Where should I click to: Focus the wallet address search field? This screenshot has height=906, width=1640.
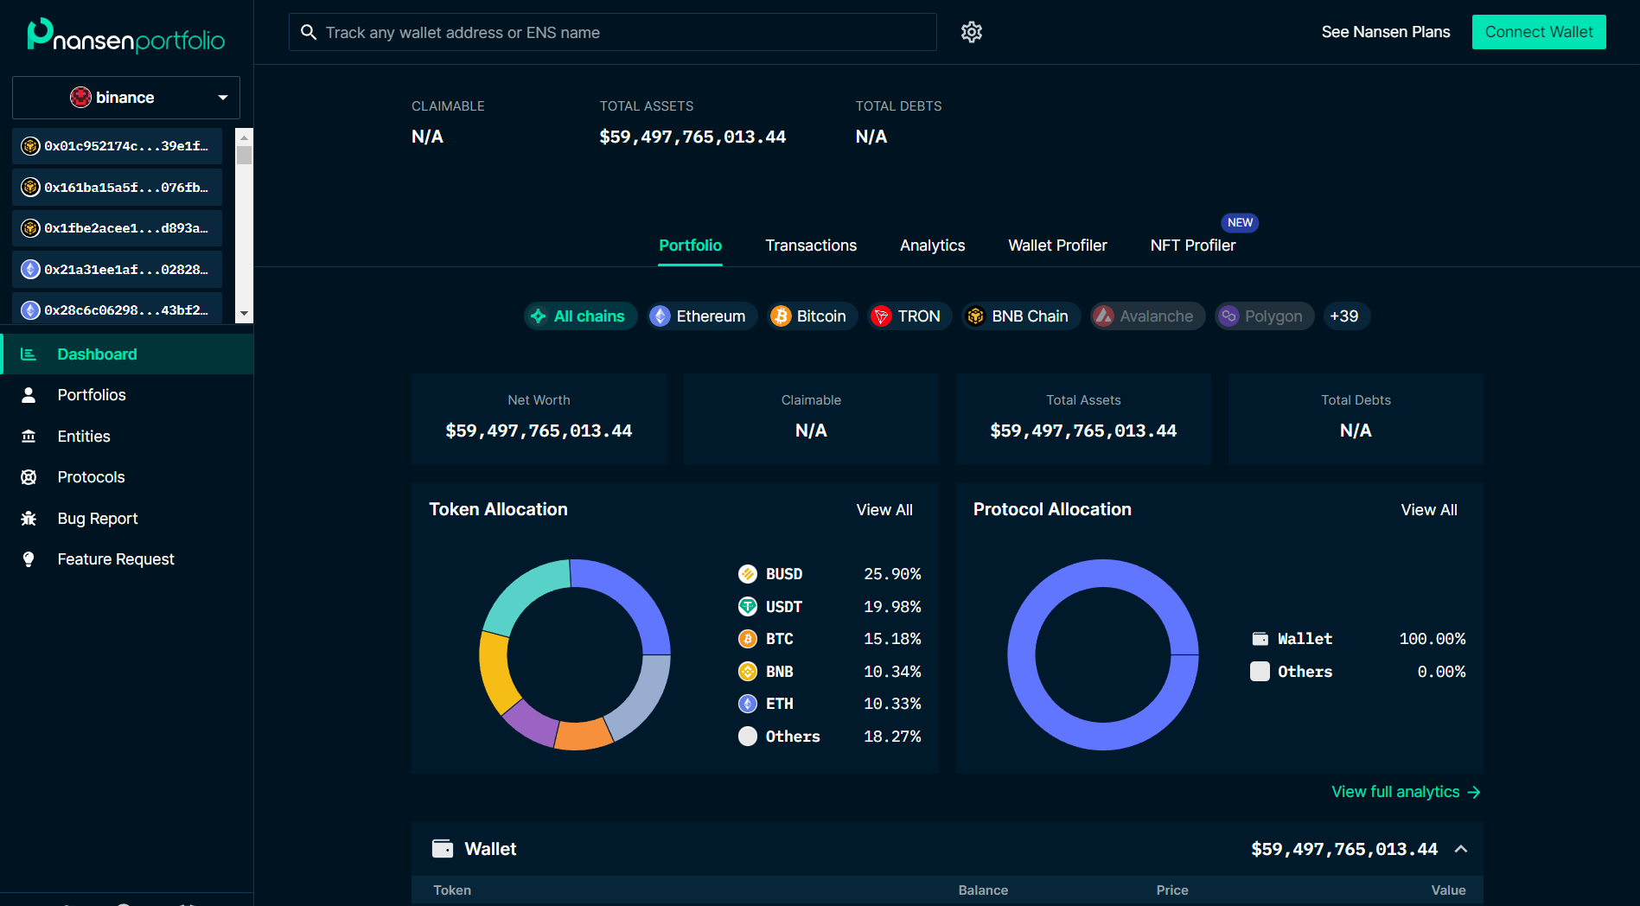pyautogui.click(x=613, y=32)
